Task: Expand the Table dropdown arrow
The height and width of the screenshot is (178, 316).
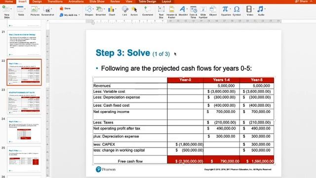Action: tap(25, 9)
